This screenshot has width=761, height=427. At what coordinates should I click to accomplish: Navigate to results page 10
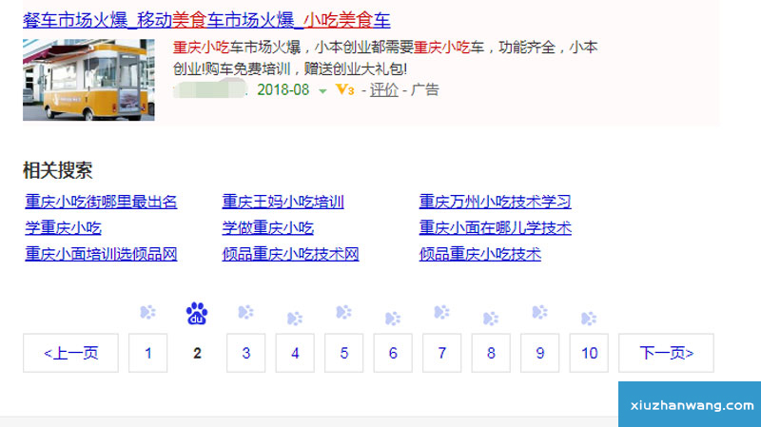coord(589,353)
